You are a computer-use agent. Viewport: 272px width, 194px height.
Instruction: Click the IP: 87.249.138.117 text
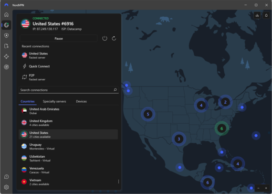coord(45,29)
